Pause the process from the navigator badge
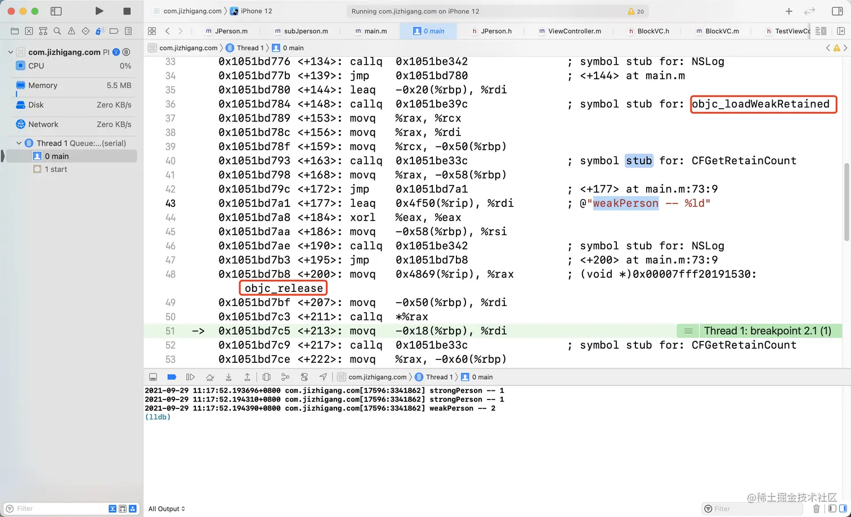 point(126,52)
